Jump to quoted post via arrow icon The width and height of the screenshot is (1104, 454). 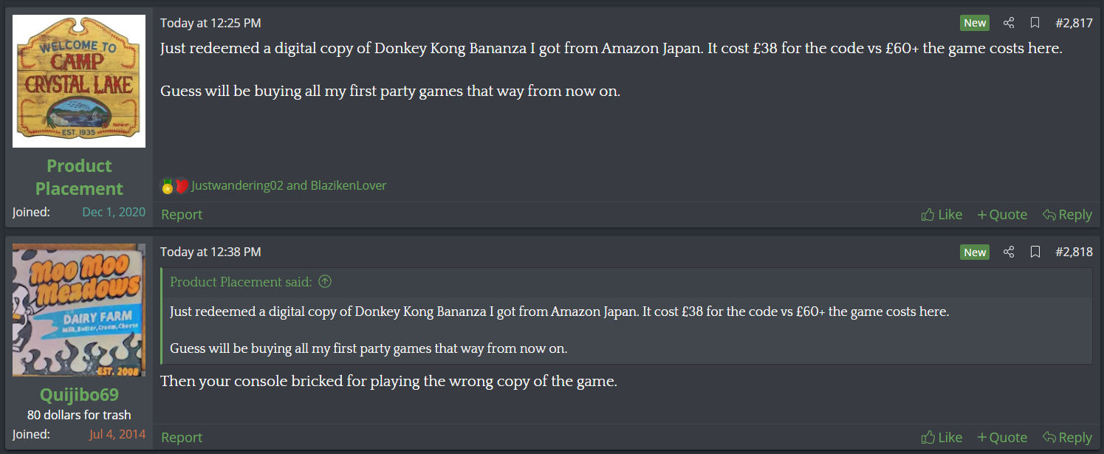325,282
